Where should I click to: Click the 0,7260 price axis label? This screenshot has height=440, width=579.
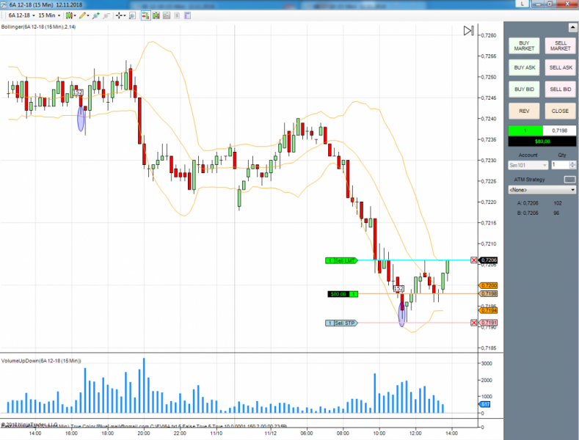489,35
